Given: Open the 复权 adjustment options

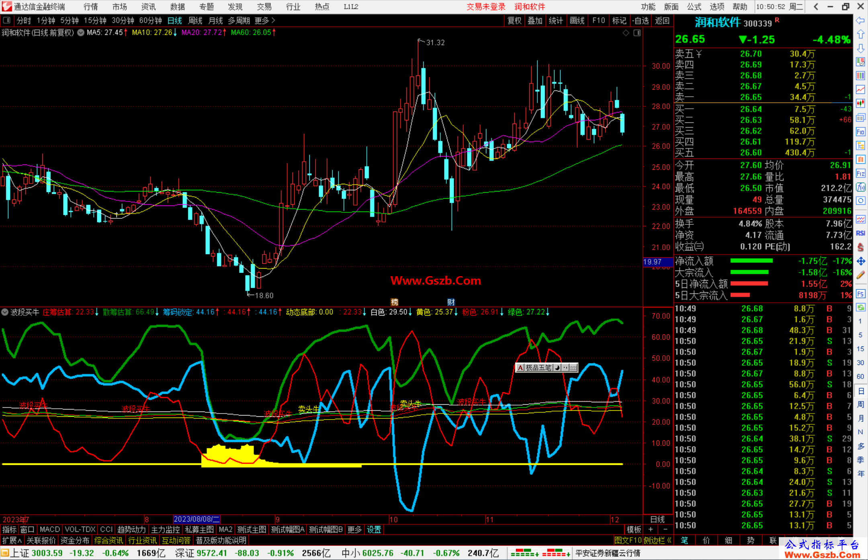Looking at the screenshot, I should (514, 20).
